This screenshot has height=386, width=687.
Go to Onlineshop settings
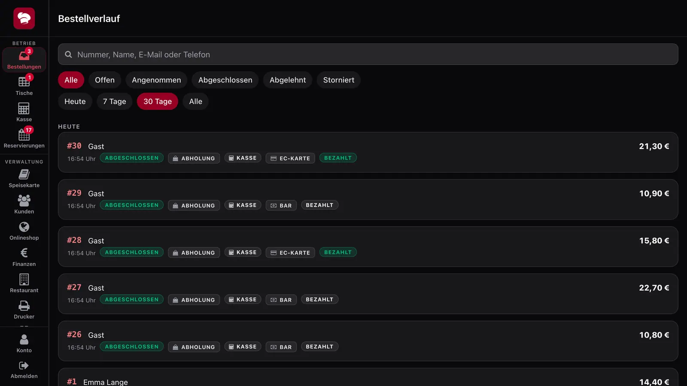pyautogui.click(x=24, y=231)
